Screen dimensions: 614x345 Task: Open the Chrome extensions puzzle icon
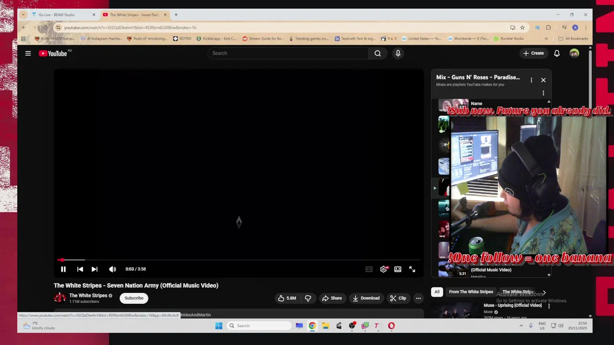point(548,27)
